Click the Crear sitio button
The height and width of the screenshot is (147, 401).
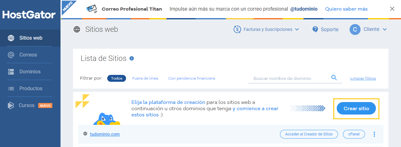[x=356, y=109]
